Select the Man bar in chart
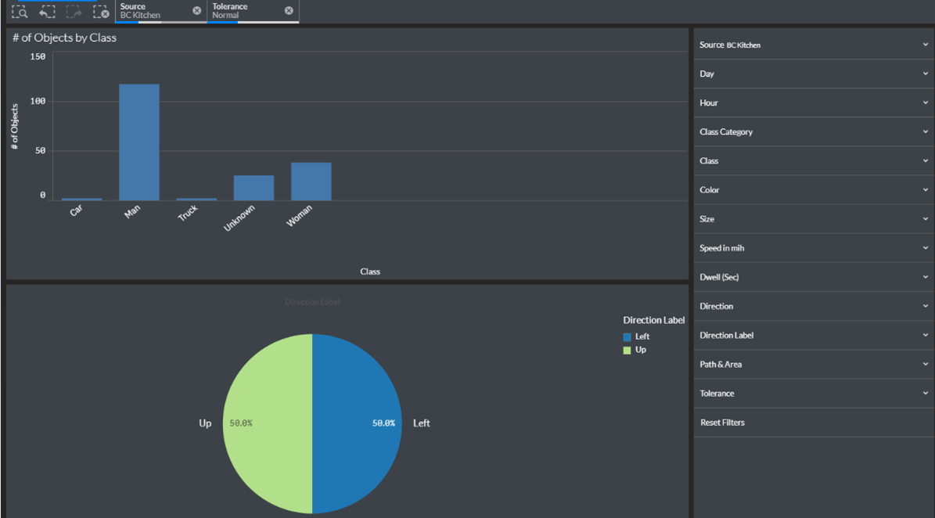 [x=139, y=142]
